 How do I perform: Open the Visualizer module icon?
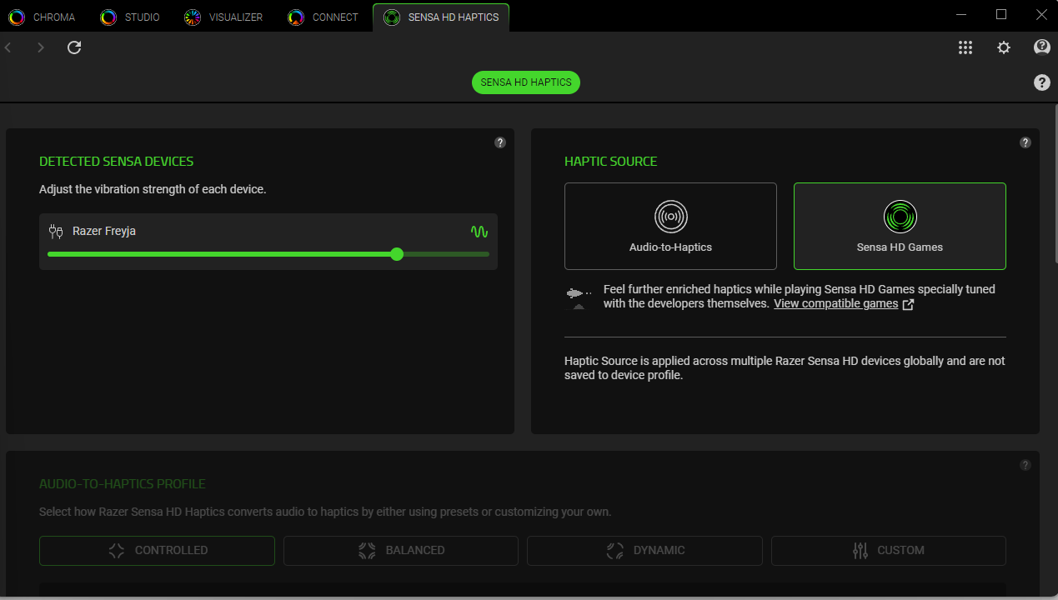click(x=192, y=17)
